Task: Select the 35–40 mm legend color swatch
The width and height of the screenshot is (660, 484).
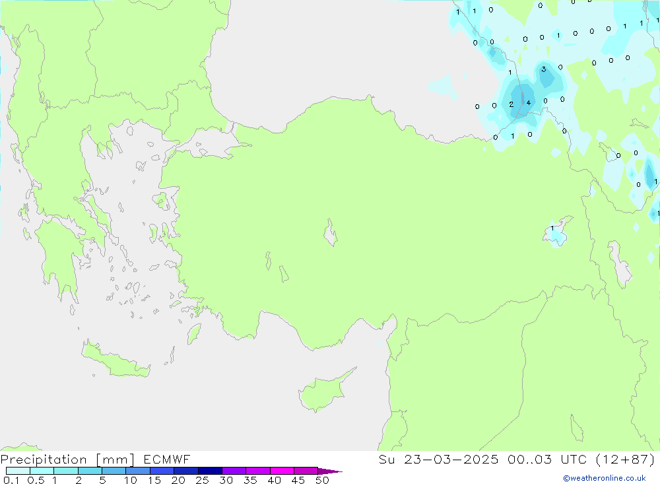Action: (258, 471)
